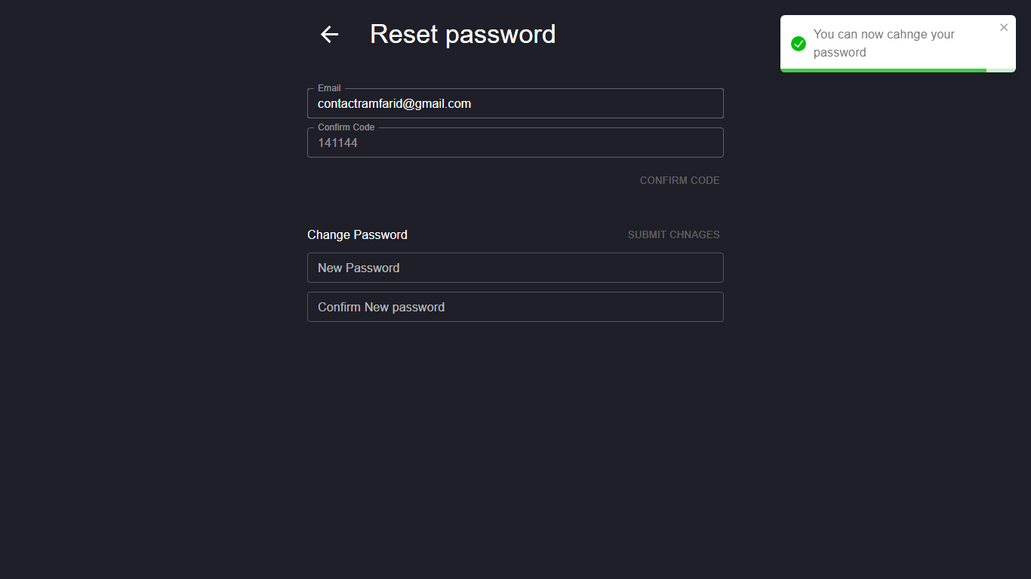
Task: Click the 141144 confirm code value
Action: [337, 143]
